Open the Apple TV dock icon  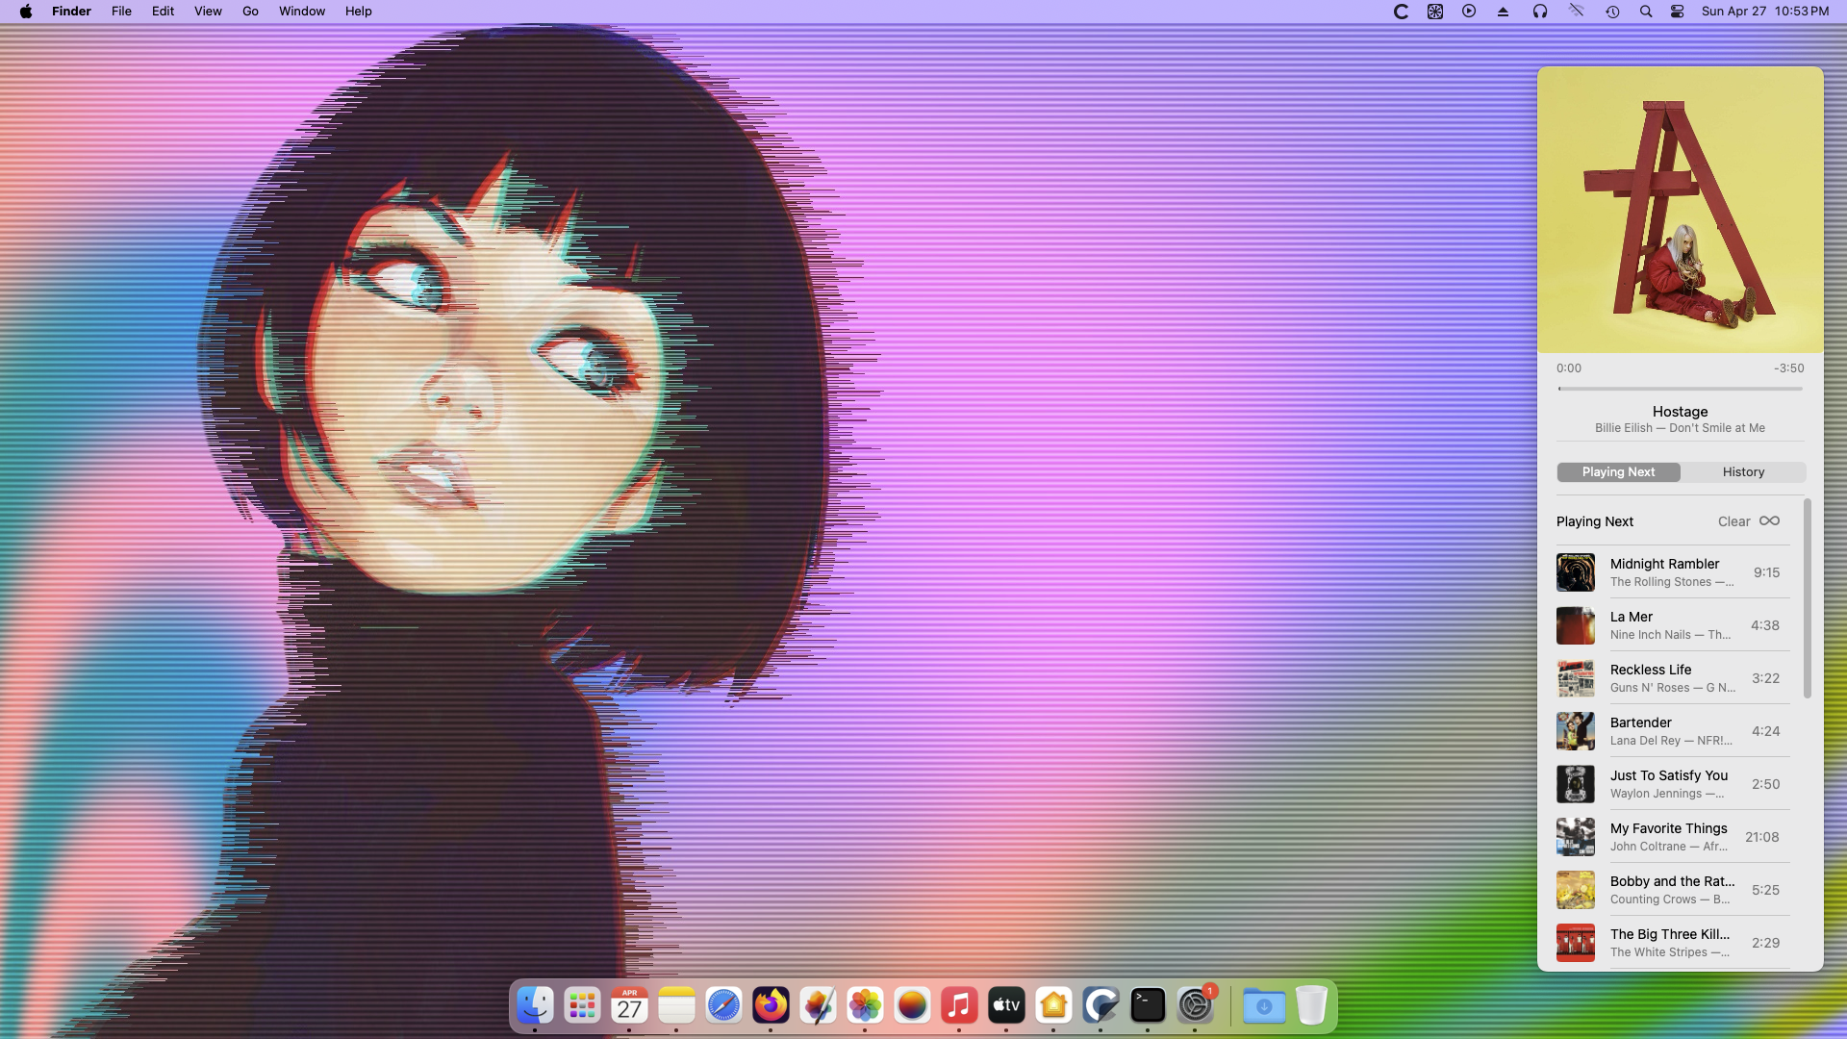click(1006, 1006)
